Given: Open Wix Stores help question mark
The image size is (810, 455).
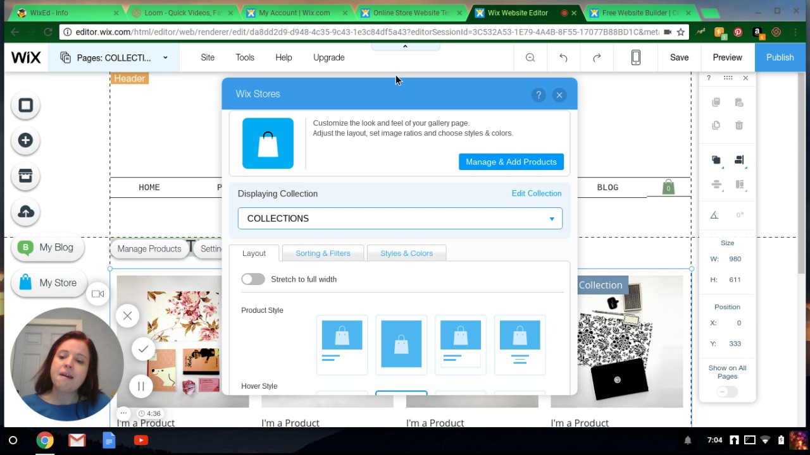Looking at the screenshot, I should click(x=539, y=95).
